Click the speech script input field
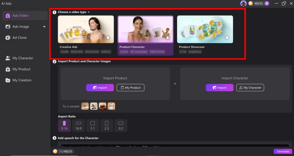The height and width of the screenshot is (156, 294). (x=175, y=145)
